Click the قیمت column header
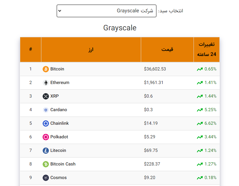The image size is (239, 186). coord(167,50)
